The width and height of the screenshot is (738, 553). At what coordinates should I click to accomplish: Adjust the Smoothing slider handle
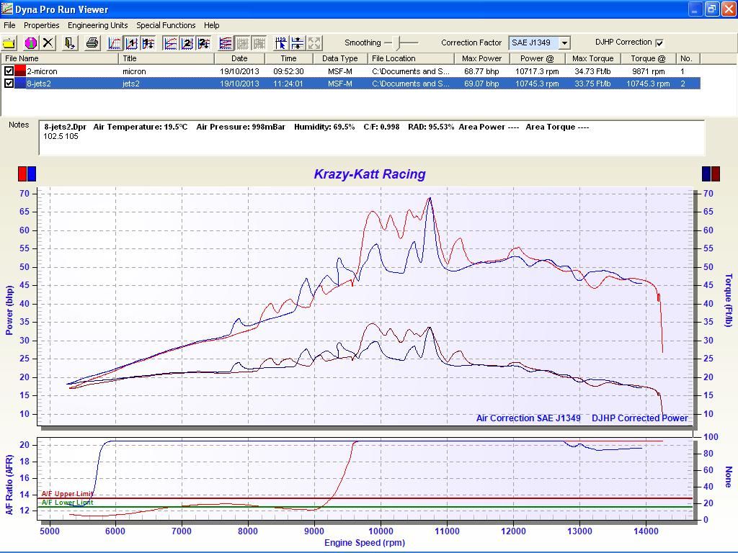pos(398,42)
